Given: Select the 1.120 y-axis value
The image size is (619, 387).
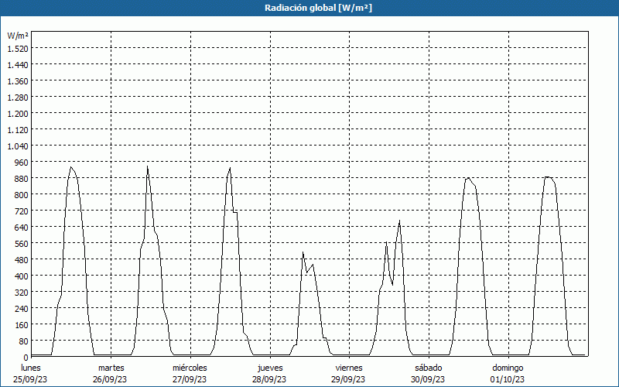Looking at the screenshot, I should tap(18, 129).
